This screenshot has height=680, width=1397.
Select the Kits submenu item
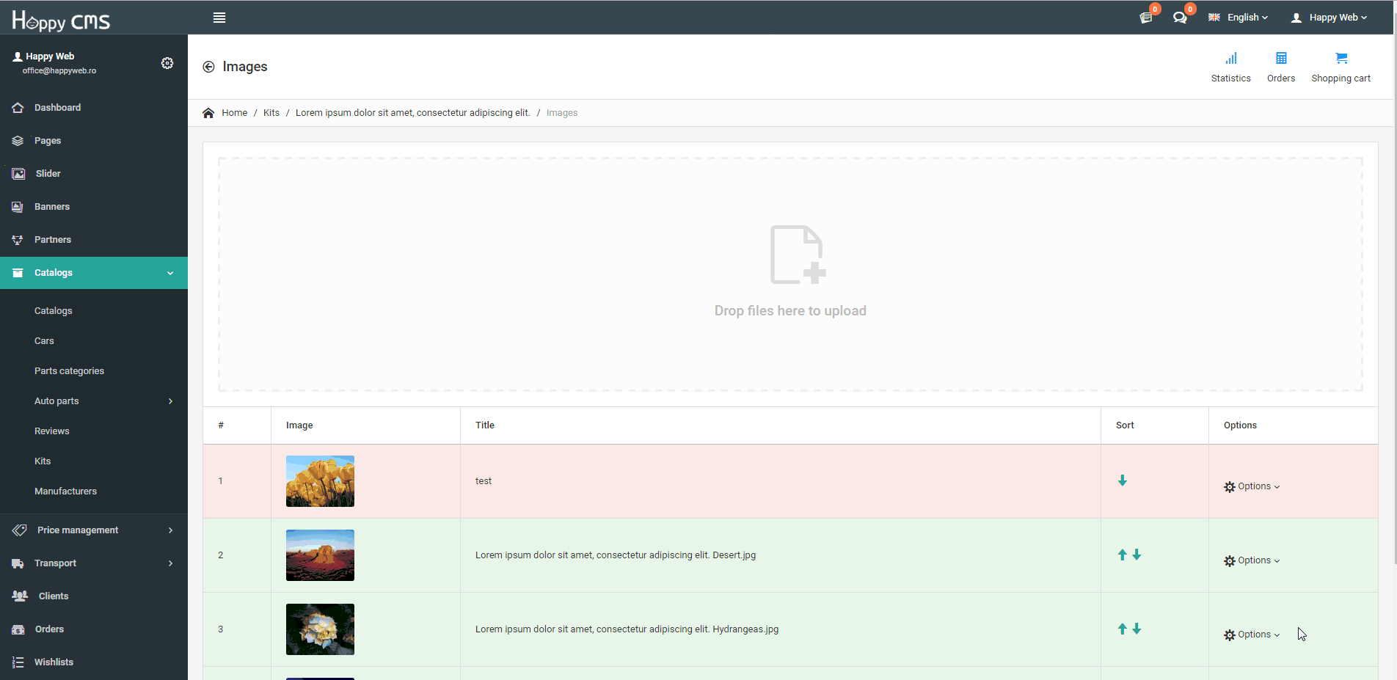coord(43,461)
